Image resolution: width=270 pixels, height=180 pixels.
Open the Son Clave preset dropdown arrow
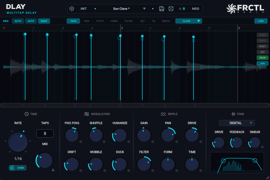coord(144,9)
